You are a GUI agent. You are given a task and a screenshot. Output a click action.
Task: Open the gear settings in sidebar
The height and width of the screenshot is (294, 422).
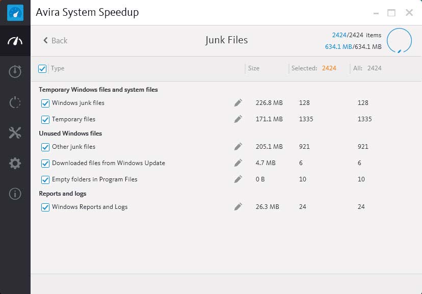(15, 163)
